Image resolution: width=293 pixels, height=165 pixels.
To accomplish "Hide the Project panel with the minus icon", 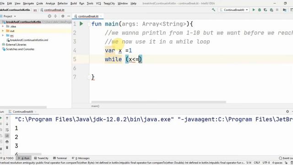I will click(69, 16).
